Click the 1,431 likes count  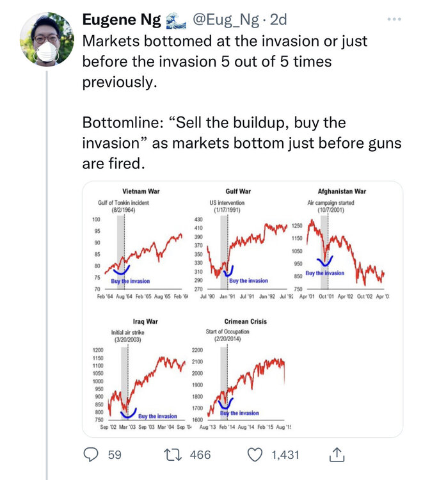(x=285, y=454)
